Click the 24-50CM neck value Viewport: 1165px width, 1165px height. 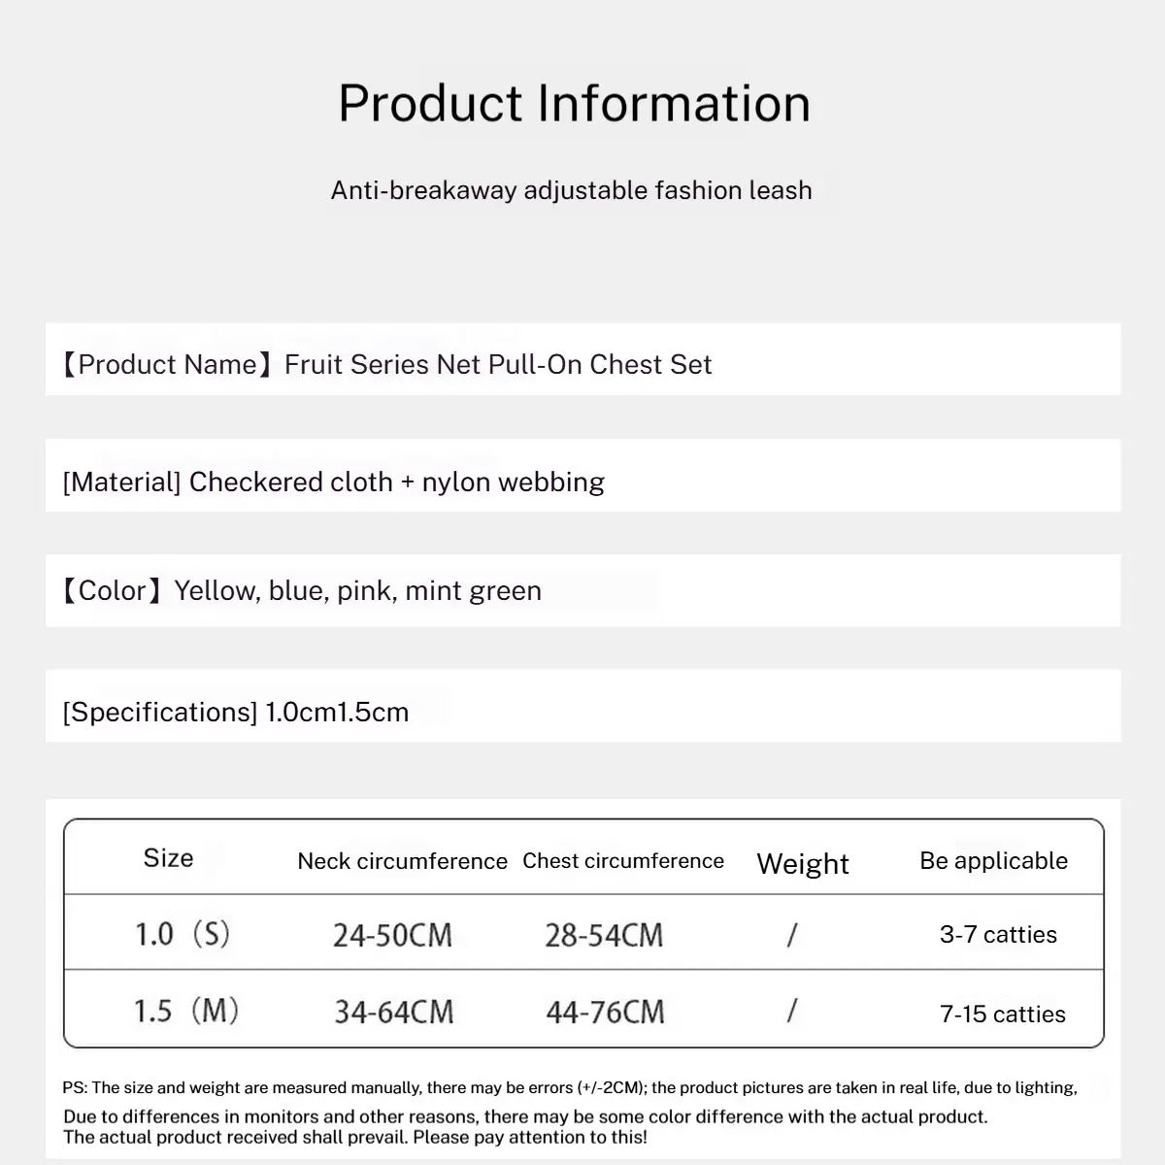coord(392,935)
